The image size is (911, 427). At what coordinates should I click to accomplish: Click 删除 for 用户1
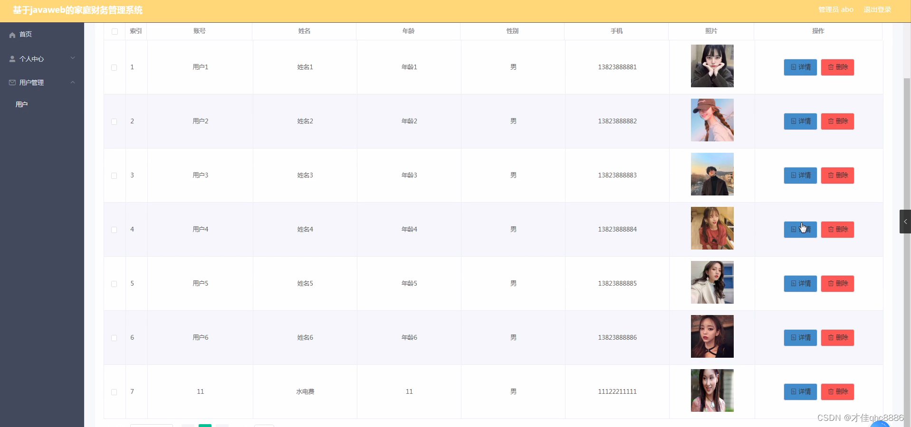point(837,67)
